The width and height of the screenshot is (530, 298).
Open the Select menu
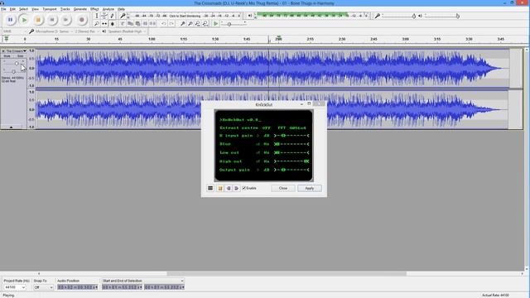[x=23, y=9]
